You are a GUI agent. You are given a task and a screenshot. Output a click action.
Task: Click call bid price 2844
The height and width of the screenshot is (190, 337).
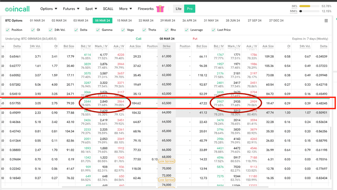tap(87, 101)
